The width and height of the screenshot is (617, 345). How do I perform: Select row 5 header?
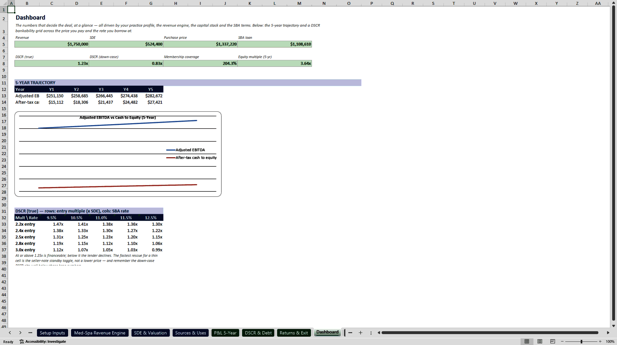pyautogui.click(x=4, y=44)
